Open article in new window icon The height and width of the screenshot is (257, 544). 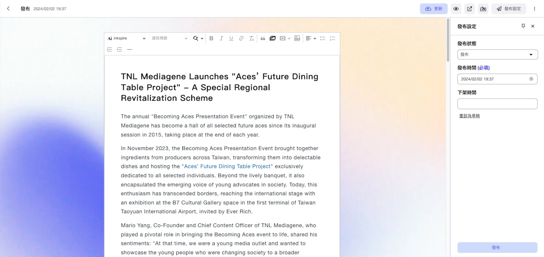coord(470,8)
